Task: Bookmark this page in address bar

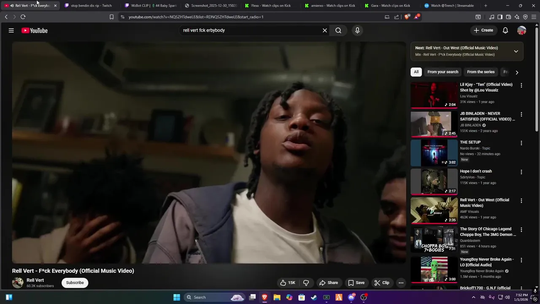Action: coord(111,17)
